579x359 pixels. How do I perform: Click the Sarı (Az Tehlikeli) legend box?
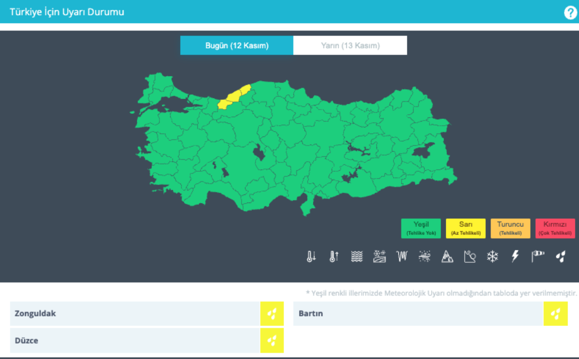[466, 228]
